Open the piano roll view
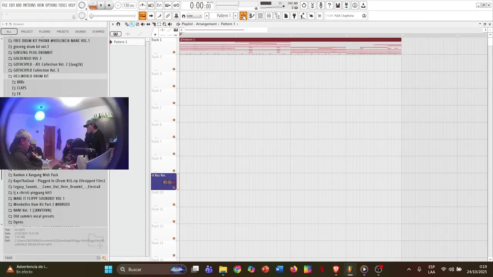The image size is (493, 277). tap(252, 16)
